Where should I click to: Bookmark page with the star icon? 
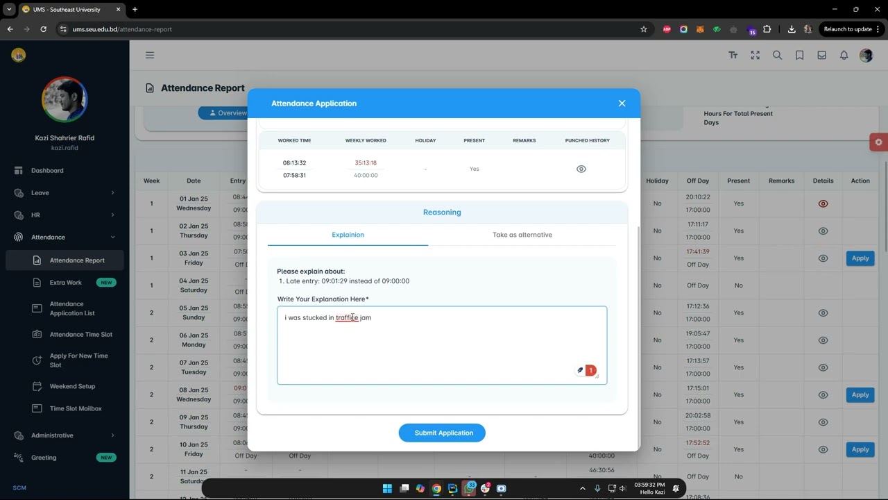coord(644,29)
